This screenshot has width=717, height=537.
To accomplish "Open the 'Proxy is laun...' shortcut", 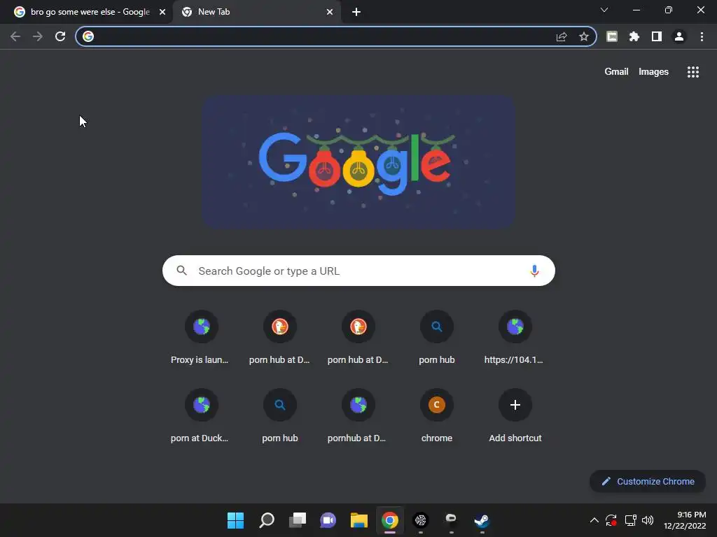I will pyautogui.click(x=201, y=338).
